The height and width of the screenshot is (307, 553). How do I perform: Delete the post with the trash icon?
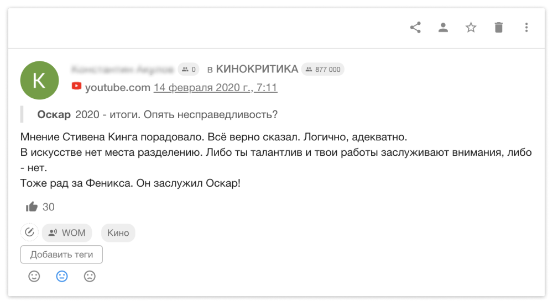tap(498, 28)
